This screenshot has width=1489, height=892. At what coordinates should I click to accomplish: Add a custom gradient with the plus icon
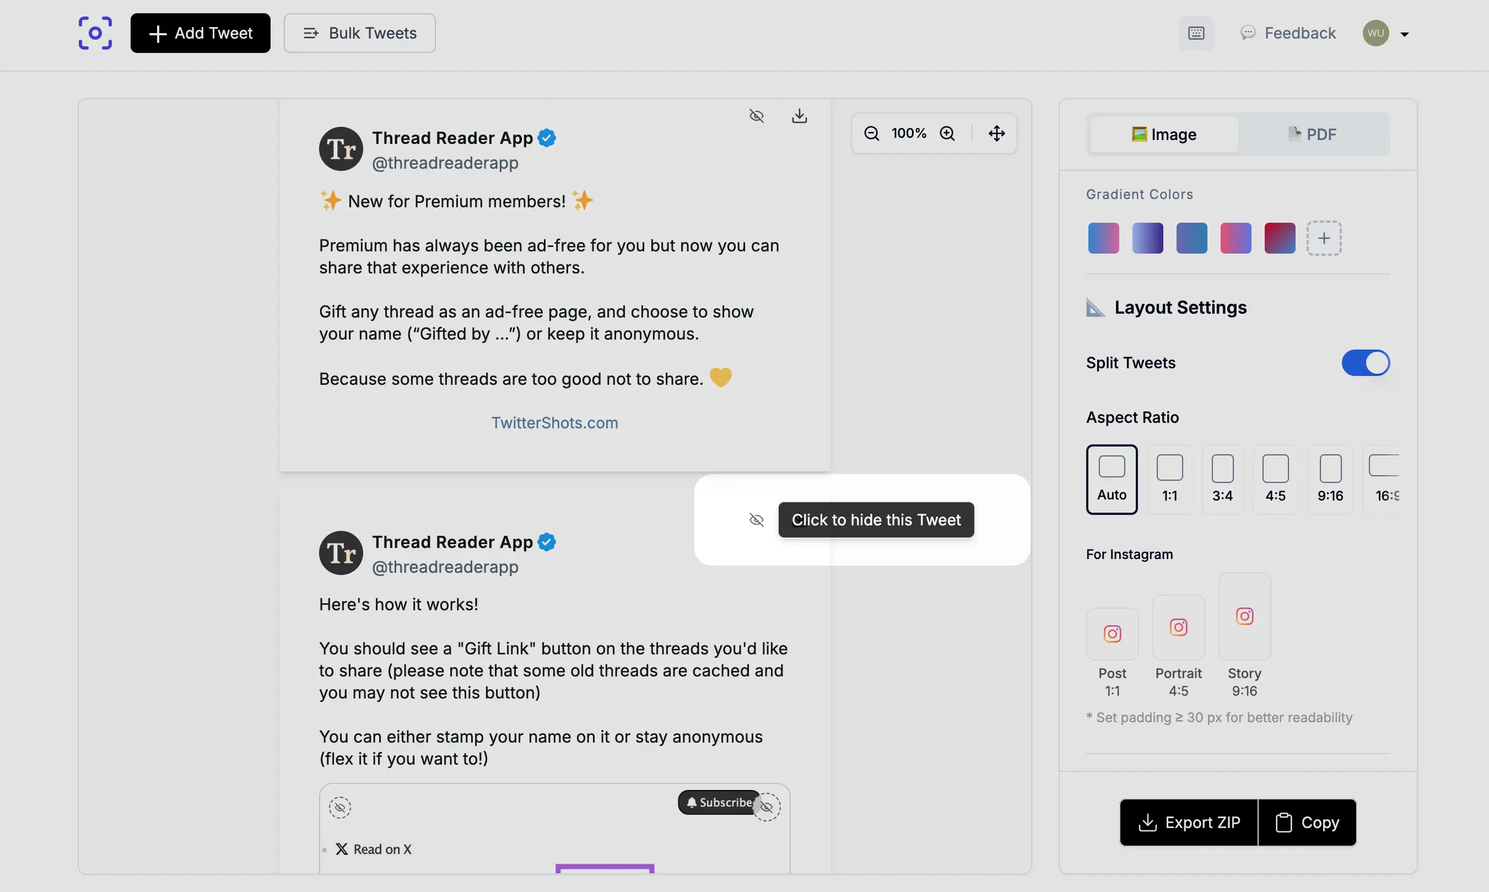pyautogui.click(x=1324, y=238)
